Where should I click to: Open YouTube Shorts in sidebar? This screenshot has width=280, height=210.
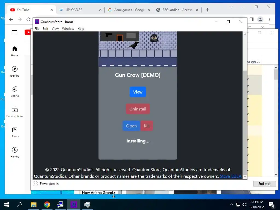tap(15, 92)
